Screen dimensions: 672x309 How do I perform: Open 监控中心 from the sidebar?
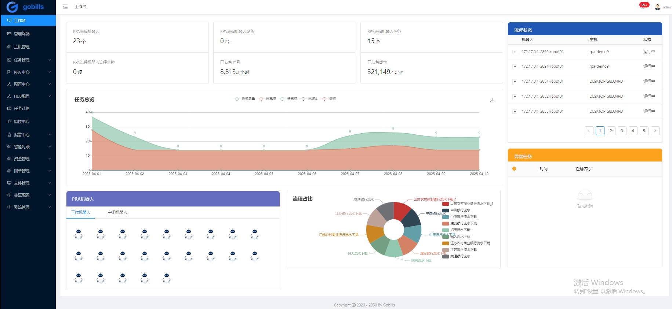coord(22,122)
